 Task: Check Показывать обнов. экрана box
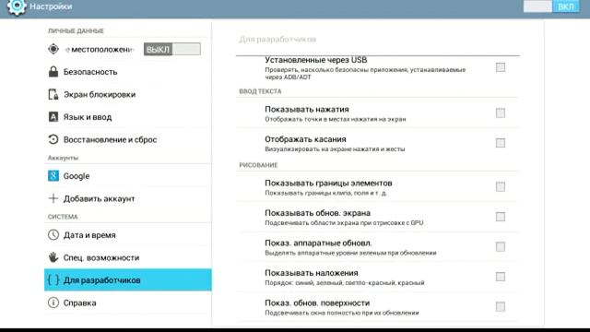(x=501, y=217)
